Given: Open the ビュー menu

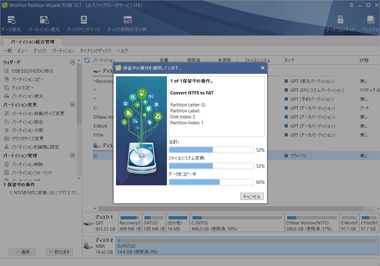Looking at the screenshot, I should [x=23, y=51].
